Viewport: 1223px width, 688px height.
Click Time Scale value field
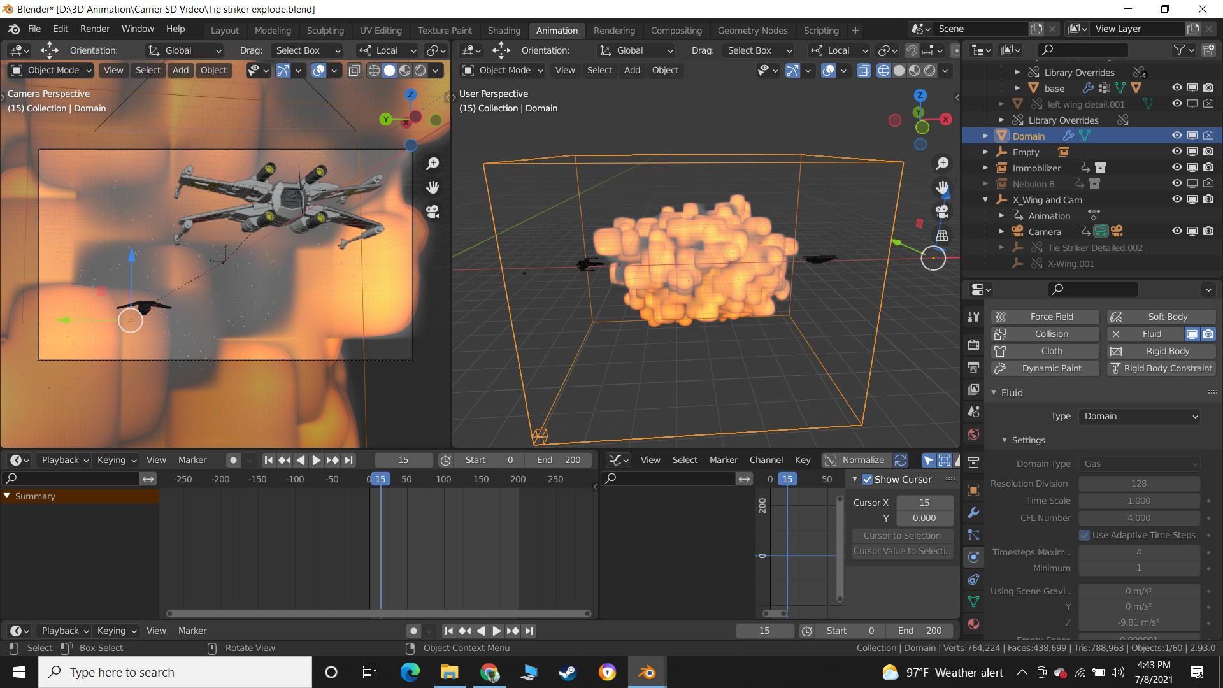coord(1139,501)
